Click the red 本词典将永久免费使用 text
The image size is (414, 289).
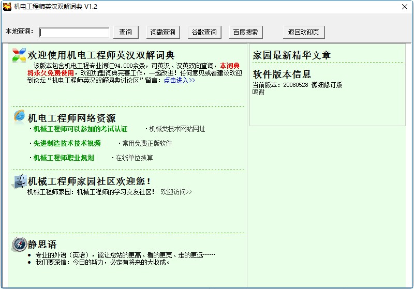(x=134, y=69)
